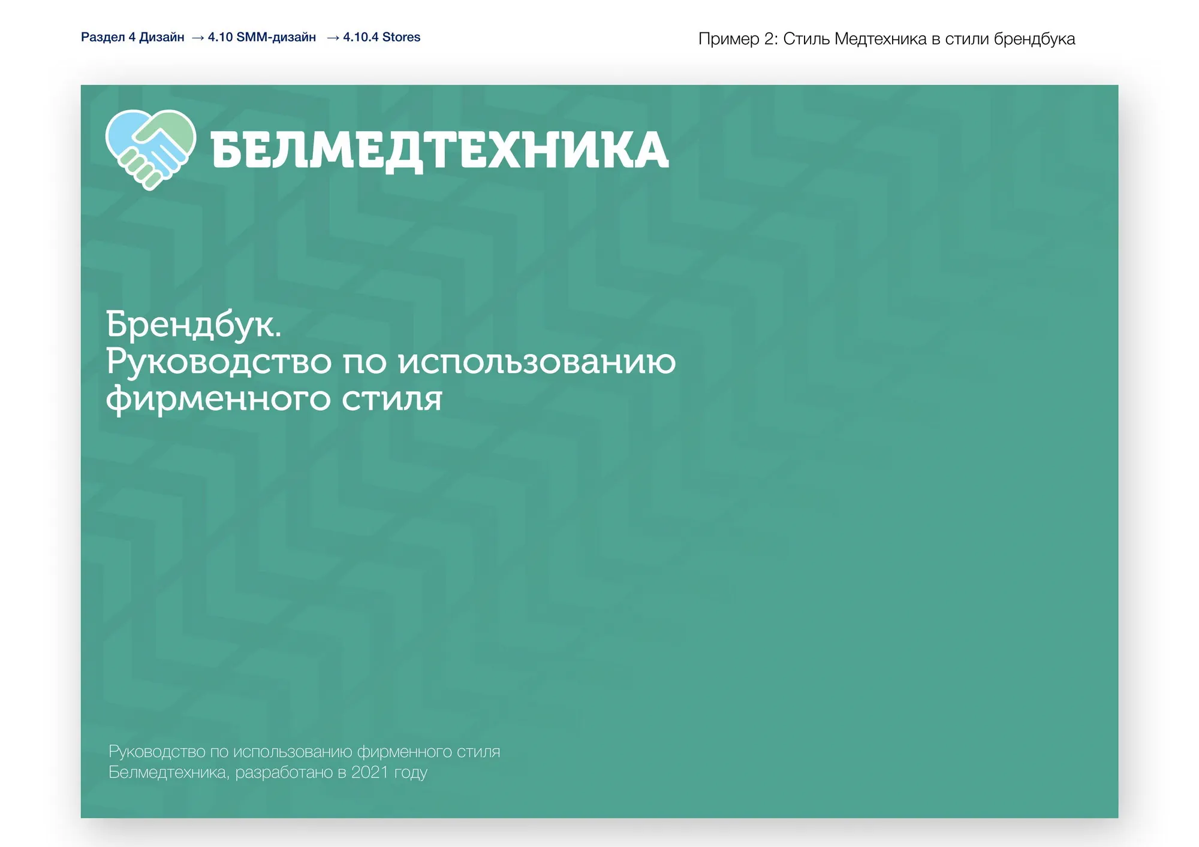Open breadcrumb "Раздел 4 Дизайн"

132,37
